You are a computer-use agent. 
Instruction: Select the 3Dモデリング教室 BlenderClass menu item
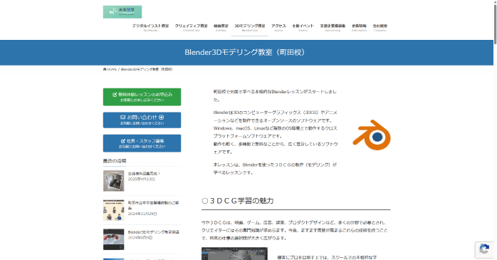[x=250, y=28]
